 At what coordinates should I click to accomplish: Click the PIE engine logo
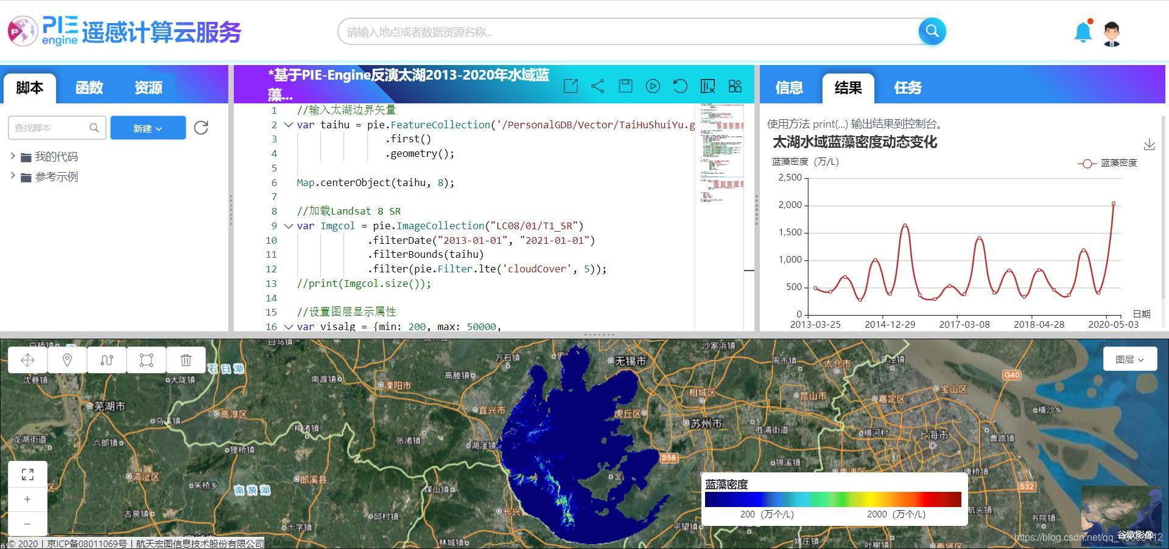[x=43, y=31]
